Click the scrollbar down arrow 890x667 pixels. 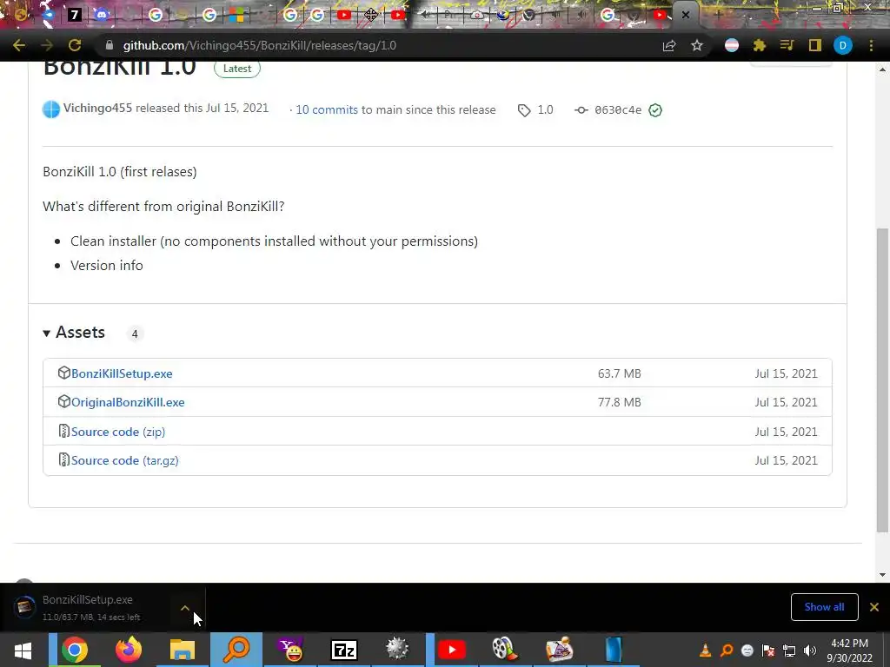(882, 575)
